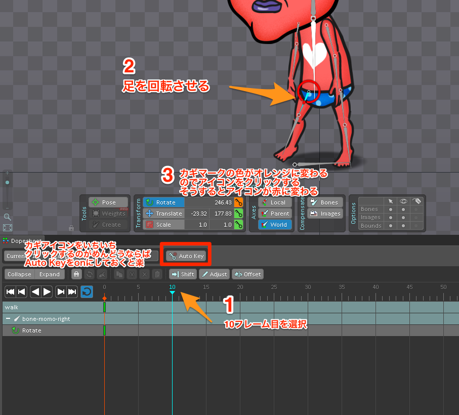Enable World axes mode

click(275, 224)
